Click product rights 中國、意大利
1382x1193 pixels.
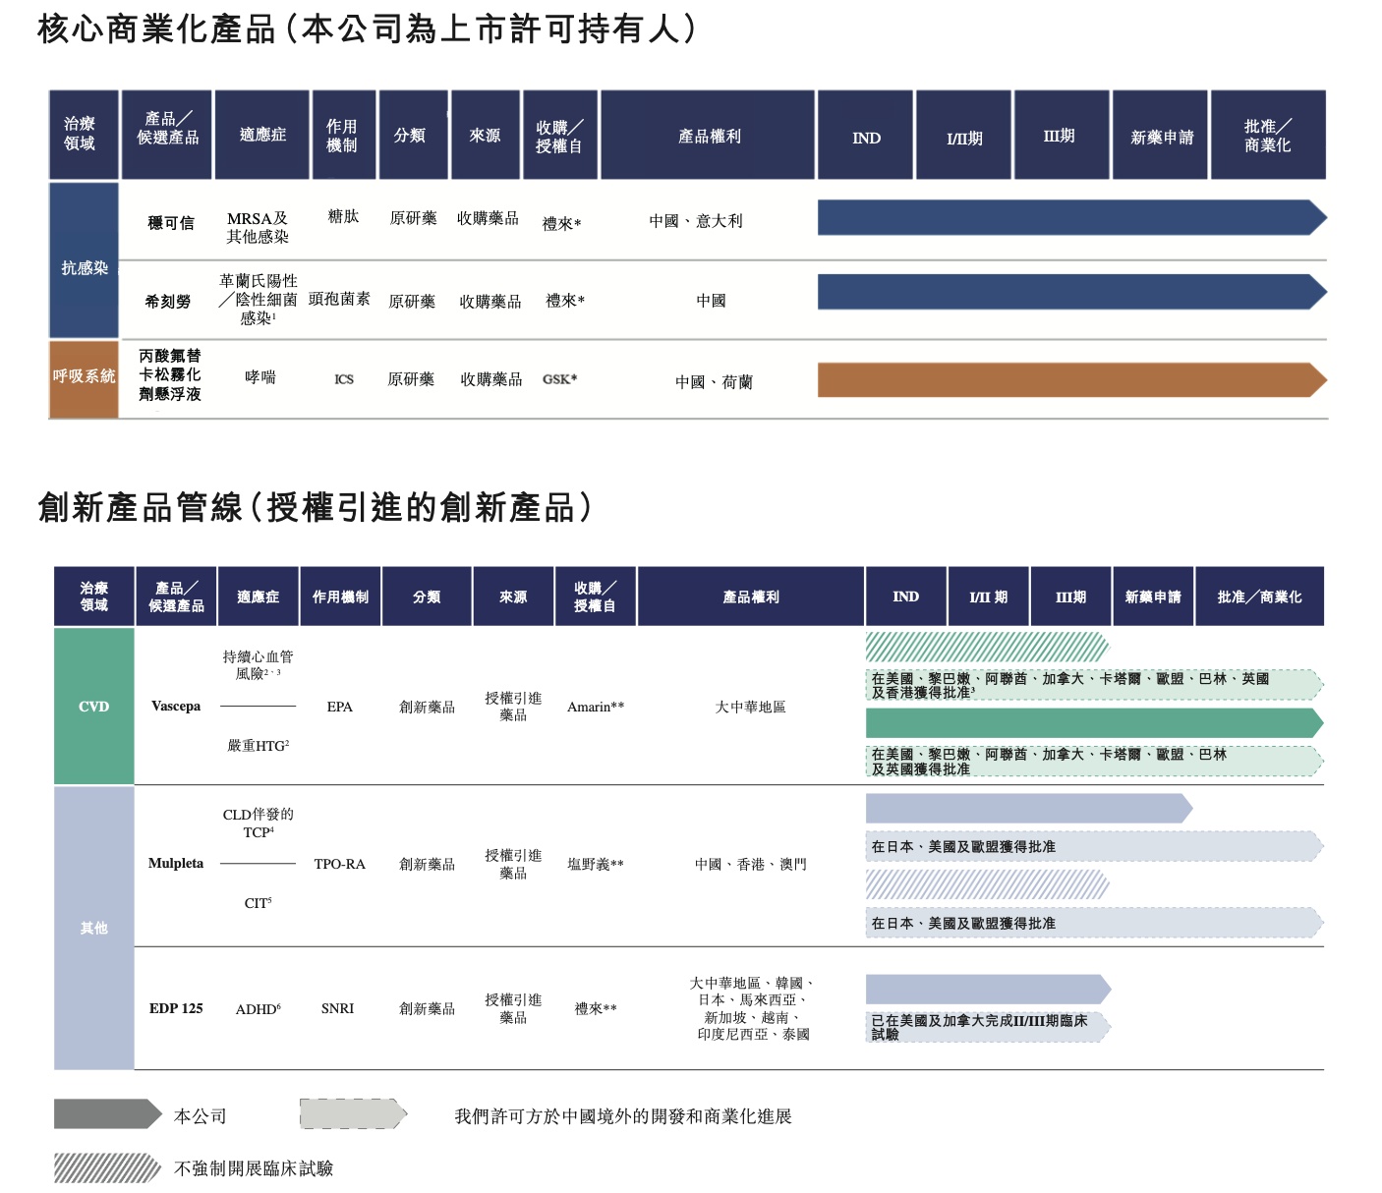(696, 221)
